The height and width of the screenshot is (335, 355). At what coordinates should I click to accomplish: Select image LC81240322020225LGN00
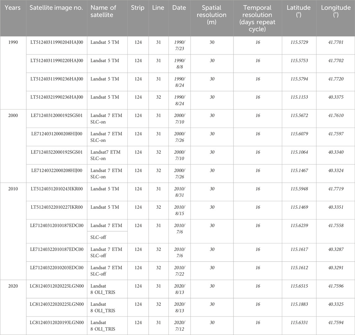57,304
